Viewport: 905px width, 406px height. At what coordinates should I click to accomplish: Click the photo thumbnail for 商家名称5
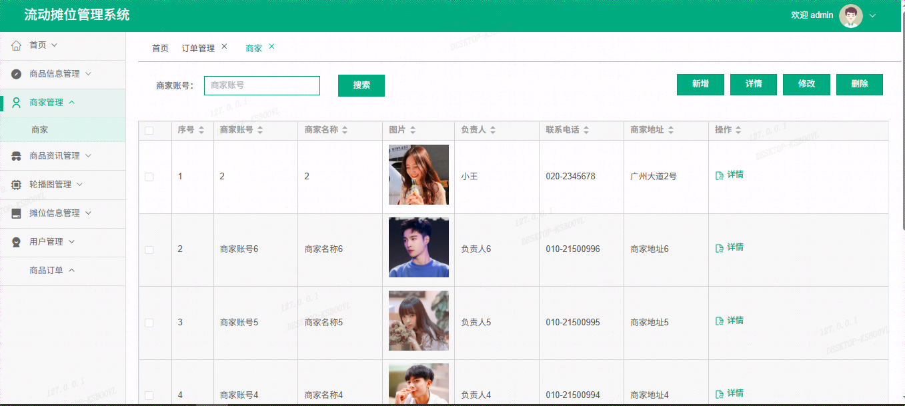click(419, 321)
